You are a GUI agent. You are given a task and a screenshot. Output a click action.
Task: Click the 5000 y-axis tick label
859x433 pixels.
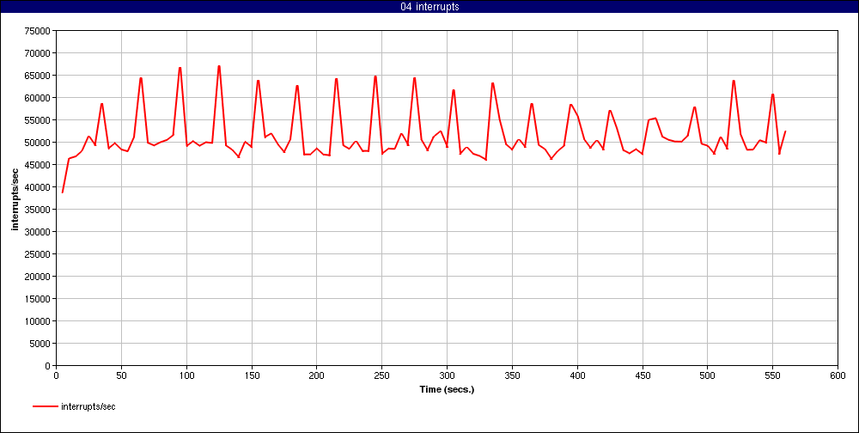40,344
